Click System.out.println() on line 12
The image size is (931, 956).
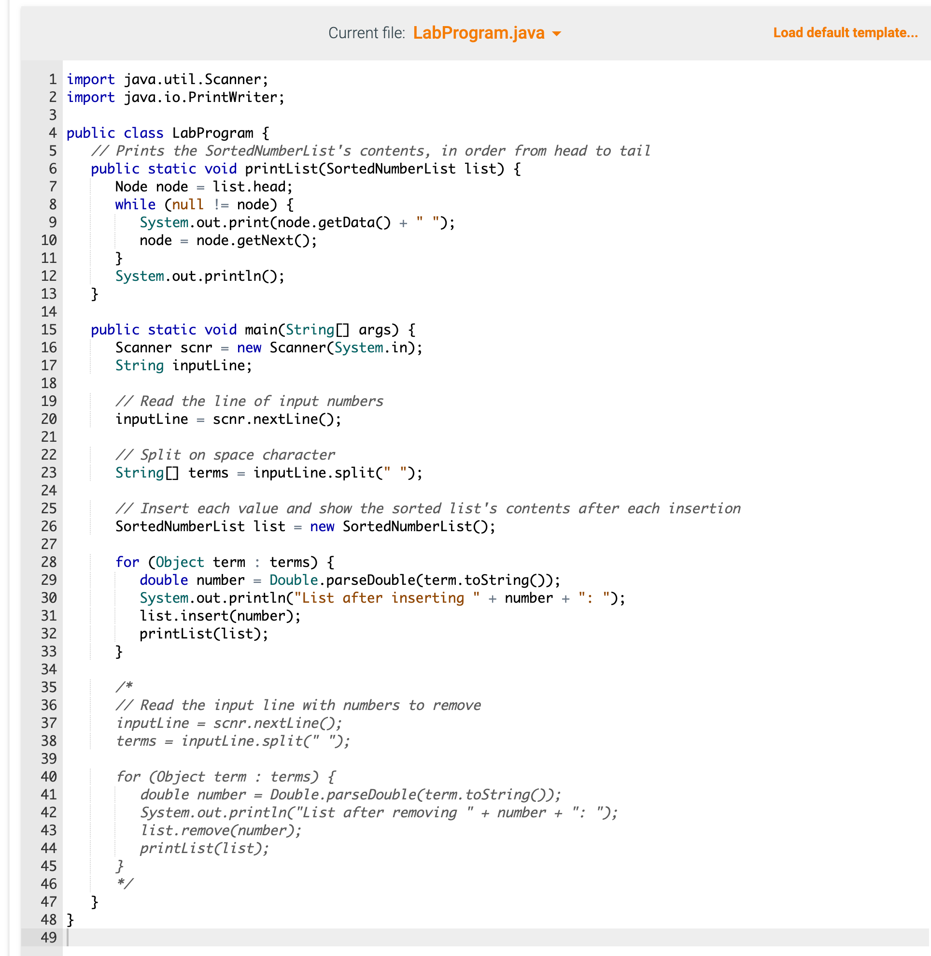199,276
